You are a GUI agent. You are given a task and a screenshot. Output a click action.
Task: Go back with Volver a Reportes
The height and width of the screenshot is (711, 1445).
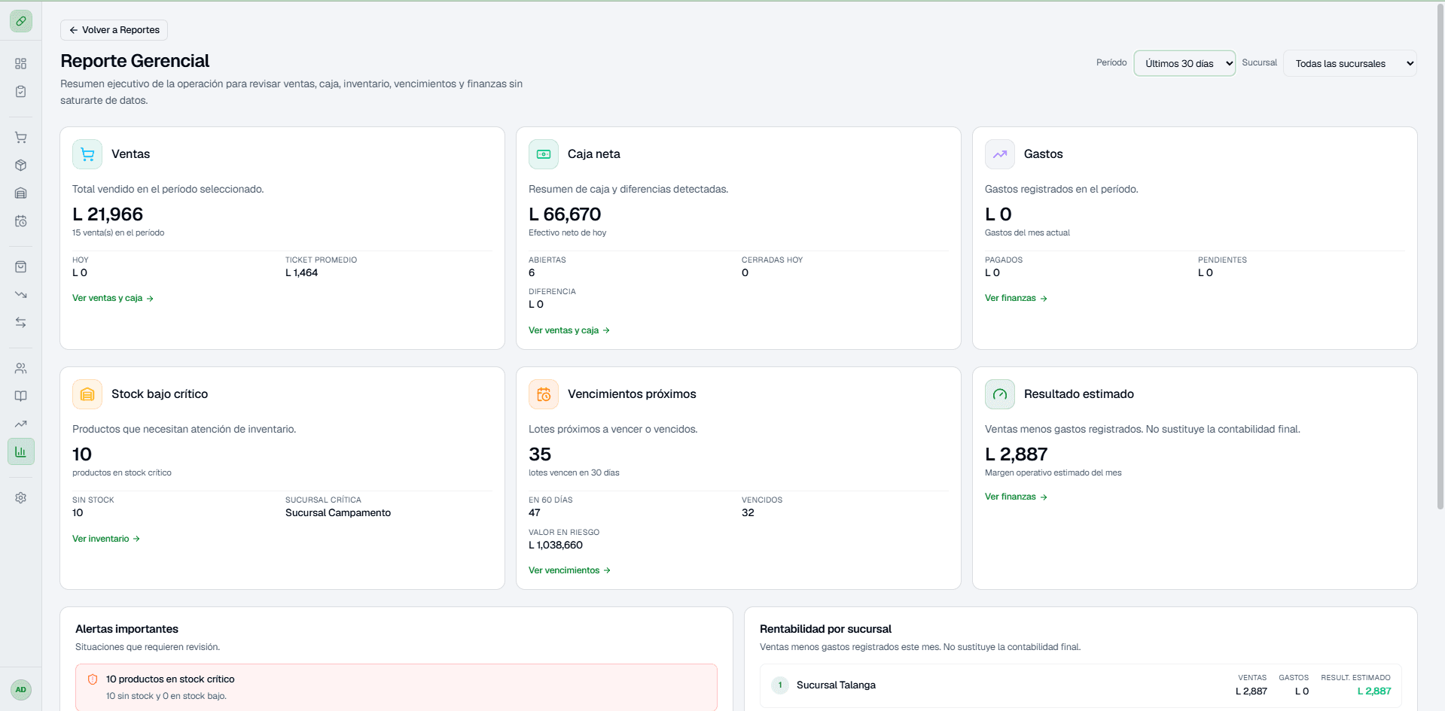pos(114,30)
